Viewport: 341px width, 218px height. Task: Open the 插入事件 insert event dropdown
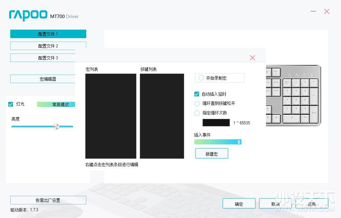[x=218, y=142]
